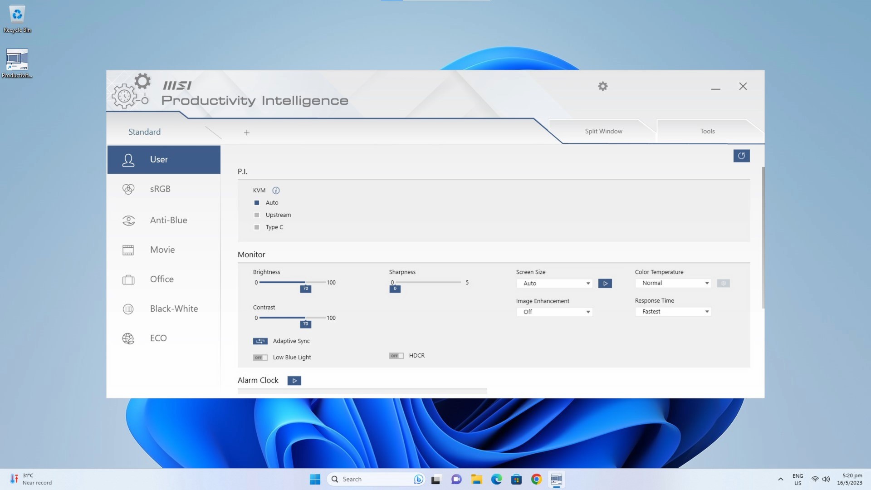
Task: Open Microsoft Store from taskbar
Action: tap(516, 479)
